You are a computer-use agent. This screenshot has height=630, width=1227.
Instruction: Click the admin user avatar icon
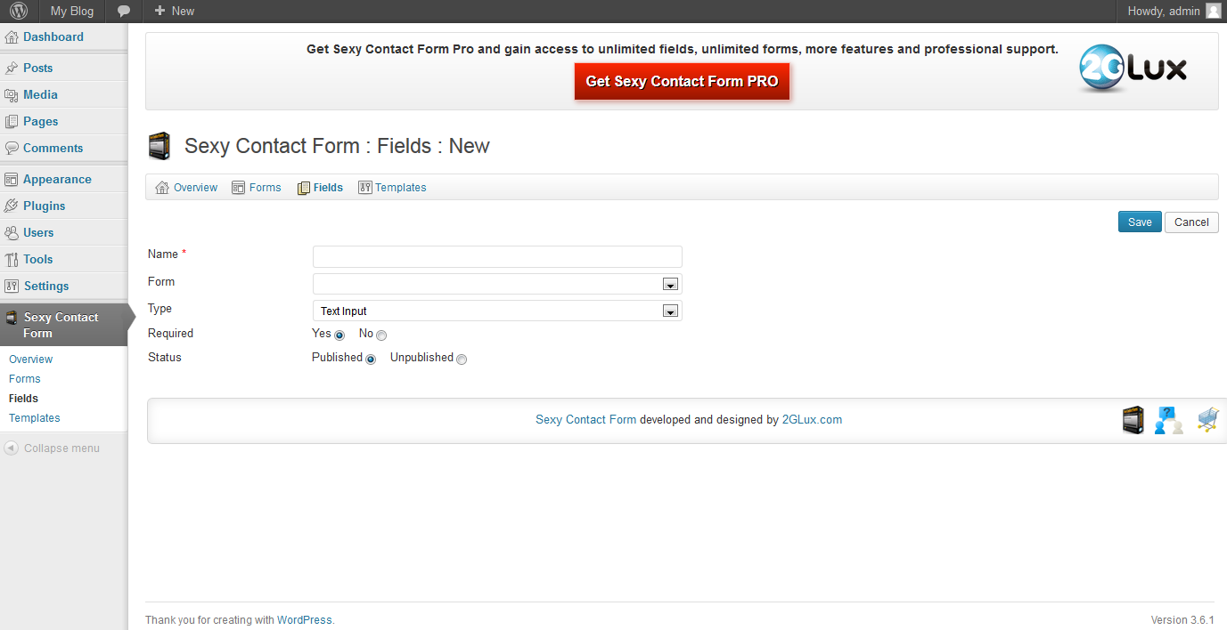(x=1213, y=12)
